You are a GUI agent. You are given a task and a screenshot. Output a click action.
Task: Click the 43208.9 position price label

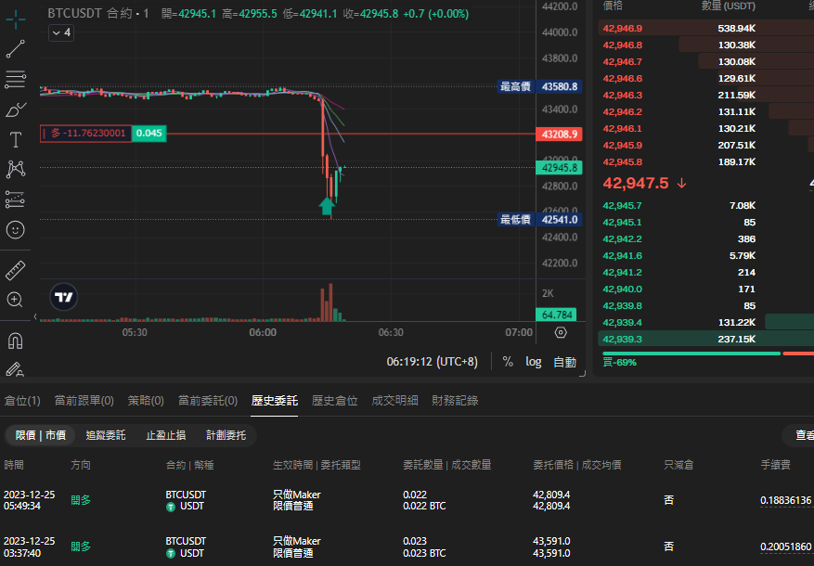559,135
